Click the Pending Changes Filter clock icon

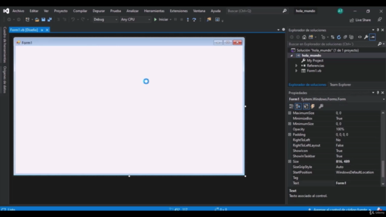pos(323,37)
